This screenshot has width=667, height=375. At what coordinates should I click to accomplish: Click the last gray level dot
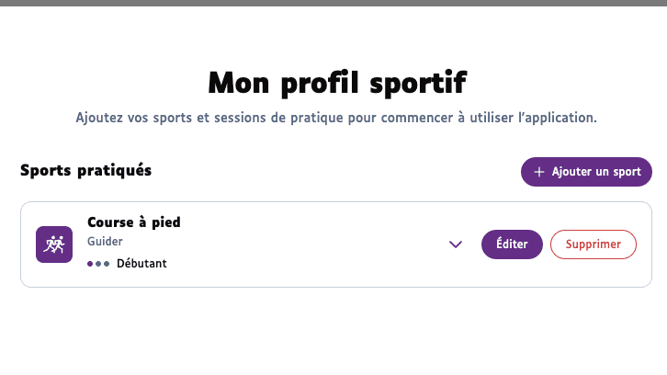(x=107, y=264)
